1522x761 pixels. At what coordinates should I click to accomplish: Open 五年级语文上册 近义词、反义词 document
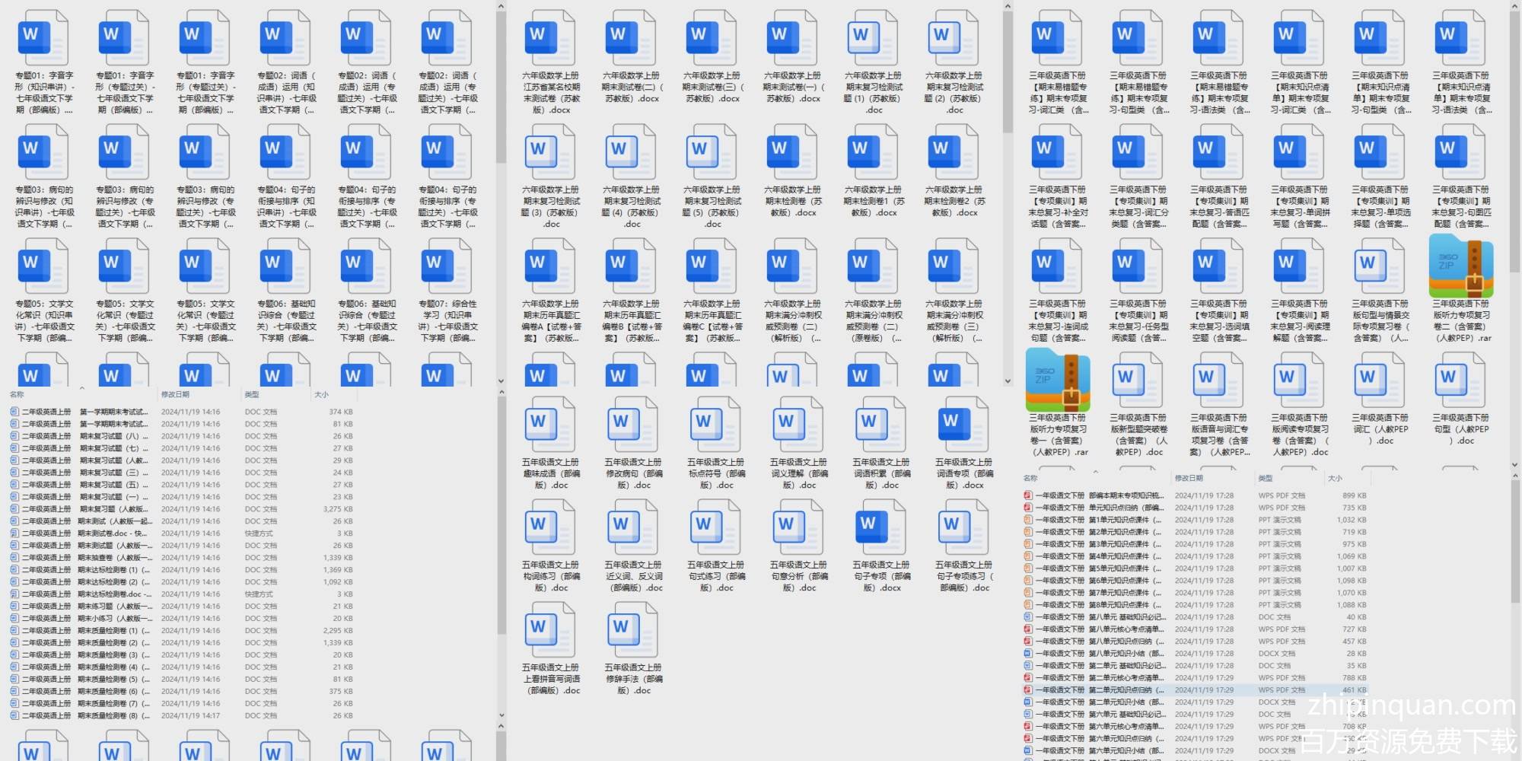(x=633, y=529)
